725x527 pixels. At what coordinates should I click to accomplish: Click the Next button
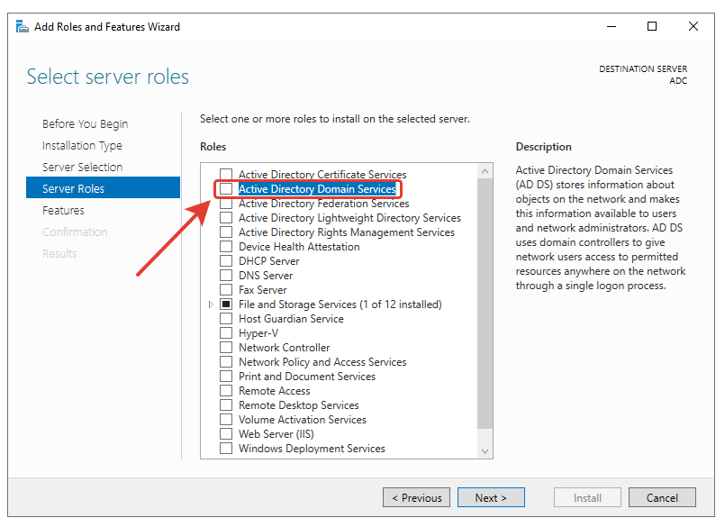pos(491,497)
